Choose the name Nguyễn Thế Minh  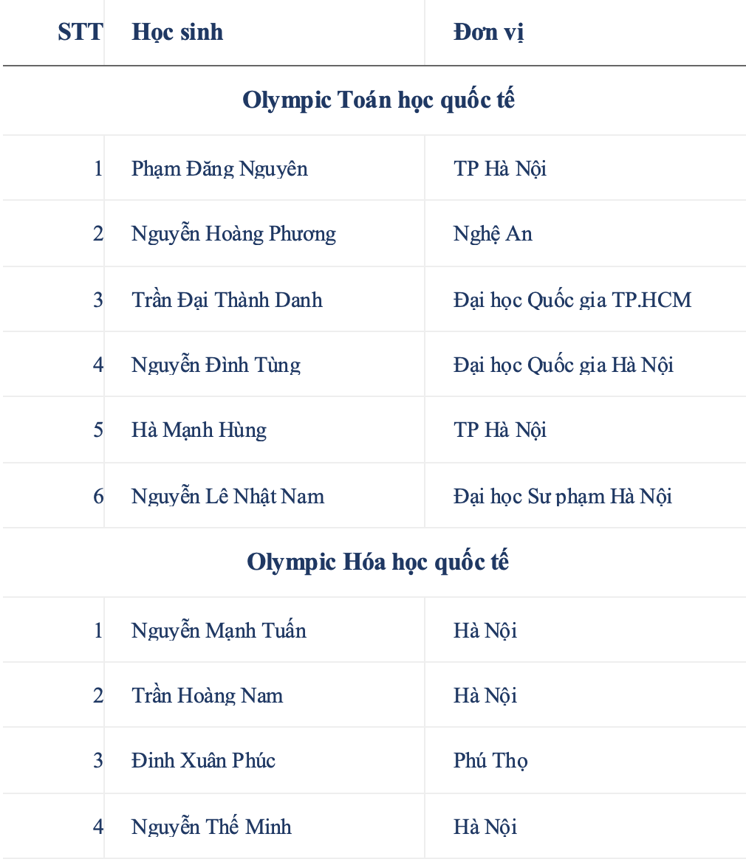tap(211, 827)
